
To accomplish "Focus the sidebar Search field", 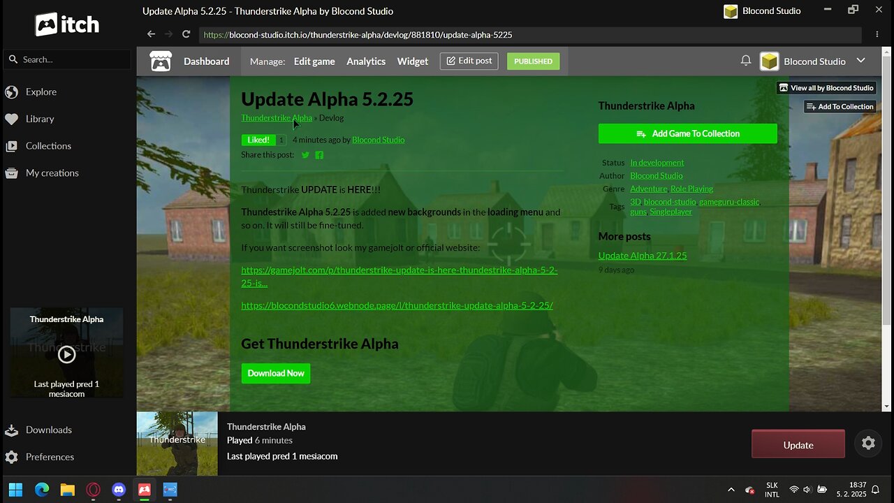I will pos(67,59).
